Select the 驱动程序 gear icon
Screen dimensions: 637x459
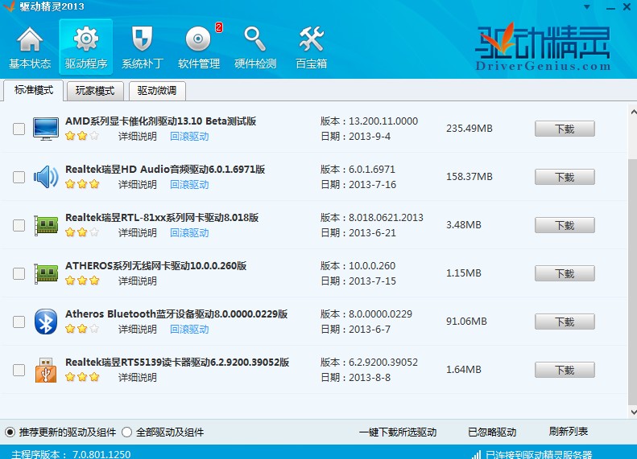[85, 39]
